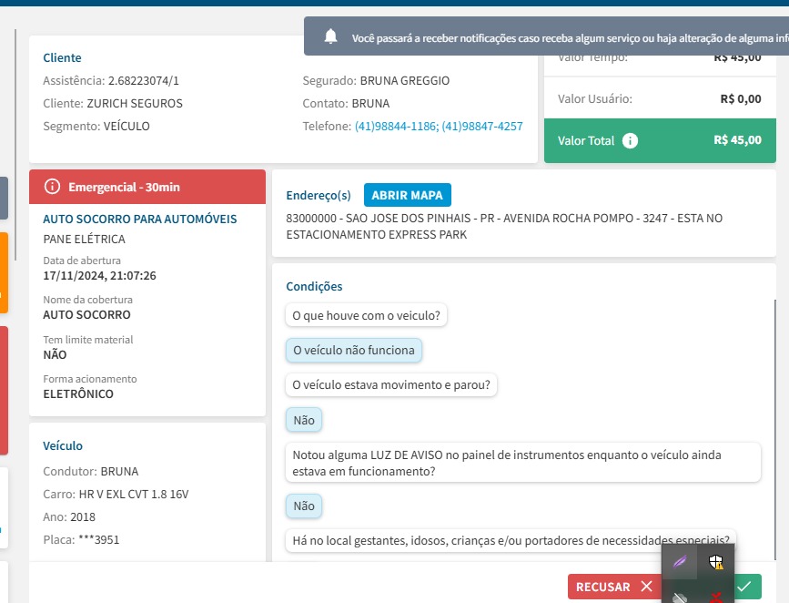789x603 pixels.
Task: Click the Valor Usuário amount R$ 0,00
Action: click(741, 98)
